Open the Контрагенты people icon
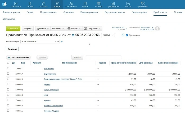The width and height of the screenshot is (185, 113). 71,3
